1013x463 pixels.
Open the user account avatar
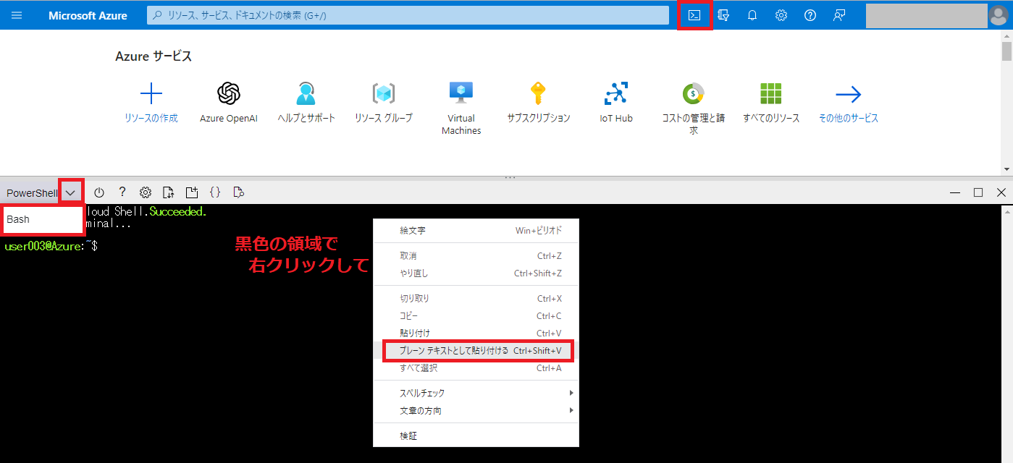(998, 15)
